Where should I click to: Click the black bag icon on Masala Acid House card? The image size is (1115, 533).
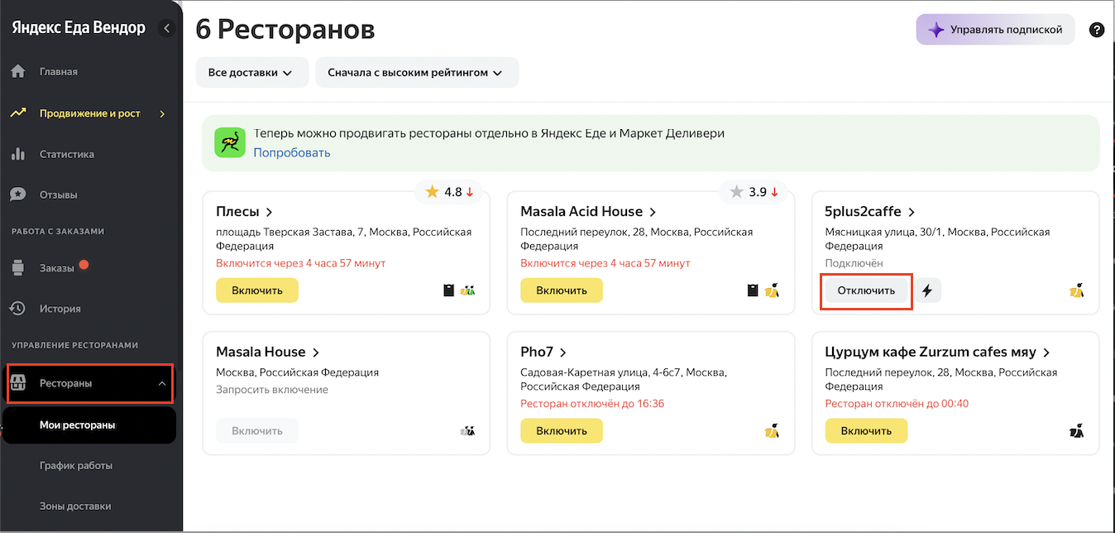(x=754, y=291)
